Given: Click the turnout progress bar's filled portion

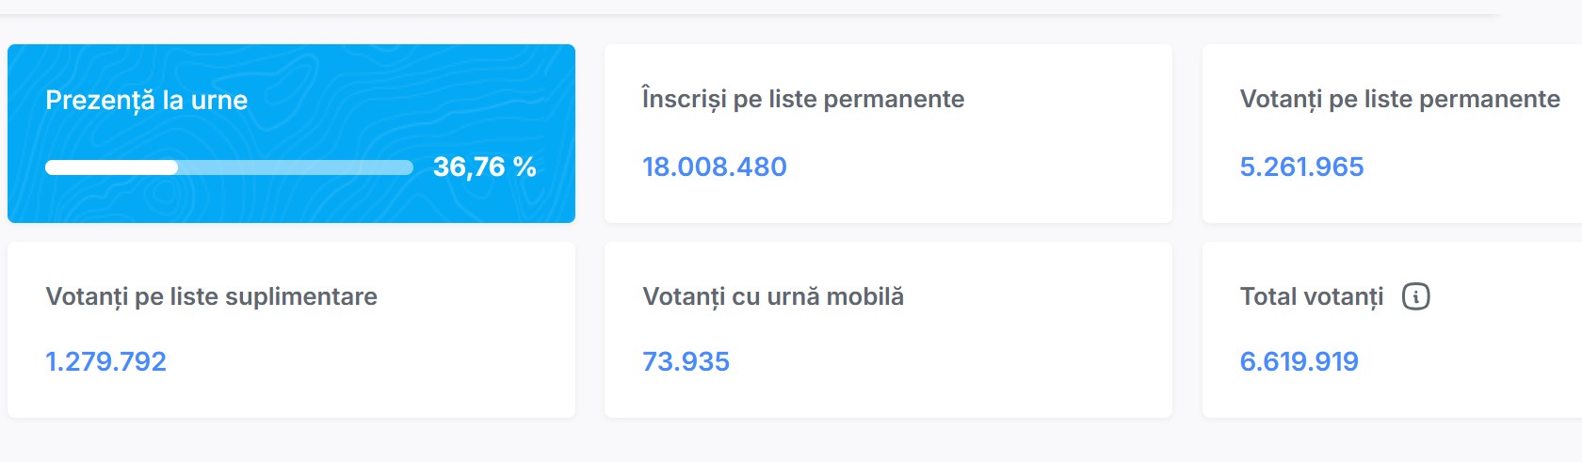Looking at the screenshot, I should (x=111, y=167).
